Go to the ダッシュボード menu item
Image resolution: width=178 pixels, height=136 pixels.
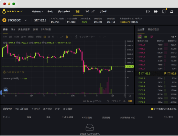(x=64, y=11)
